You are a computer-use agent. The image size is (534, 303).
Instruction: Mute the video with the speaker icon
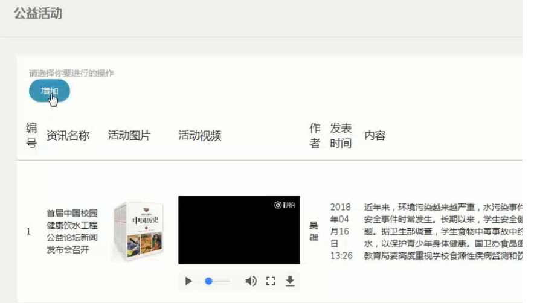coord(251,281)
